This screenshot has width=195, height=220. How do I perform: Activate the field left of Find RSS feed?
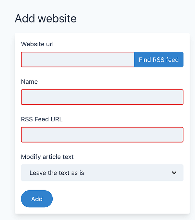point(78,60)
